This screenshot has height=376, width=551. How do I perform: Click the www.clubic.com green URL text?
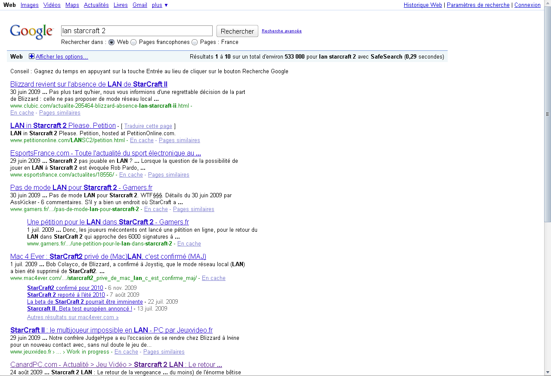click(99, 106)
